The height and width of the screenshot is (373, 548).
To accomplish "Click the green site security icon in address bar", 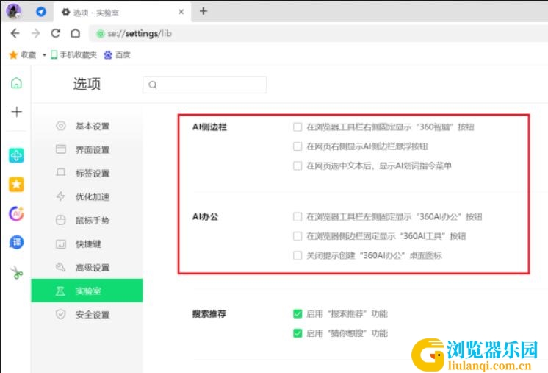I will coord(101,34).
